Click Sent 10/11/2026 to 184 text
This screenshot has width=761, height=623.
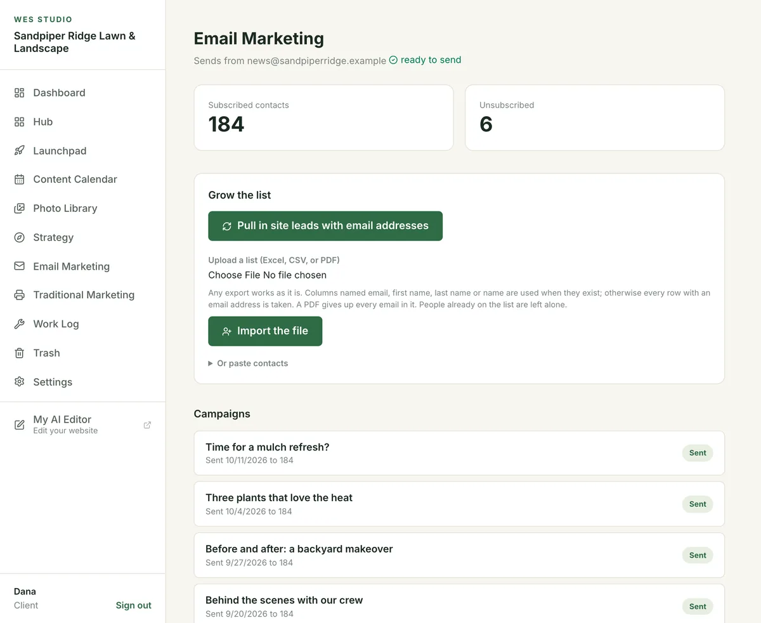click(249, 461)
